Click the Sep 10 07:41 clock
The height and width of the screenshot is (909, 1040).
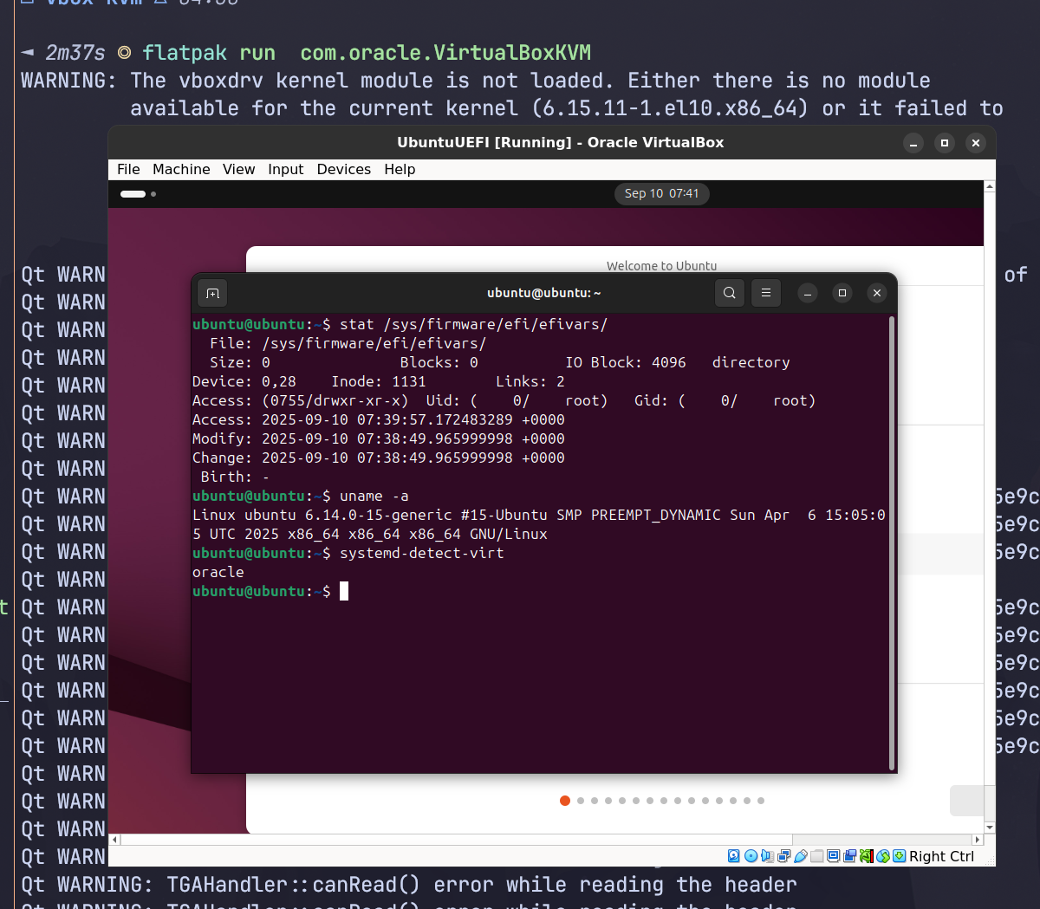661,193
